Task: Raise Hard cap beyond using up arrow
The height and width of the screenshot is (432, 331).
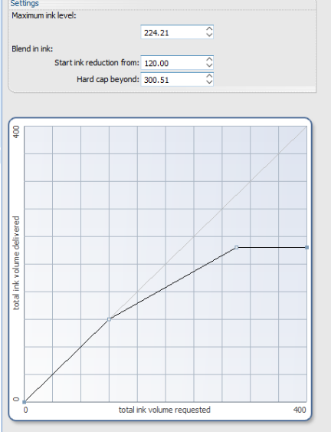Action: [209, 76]
